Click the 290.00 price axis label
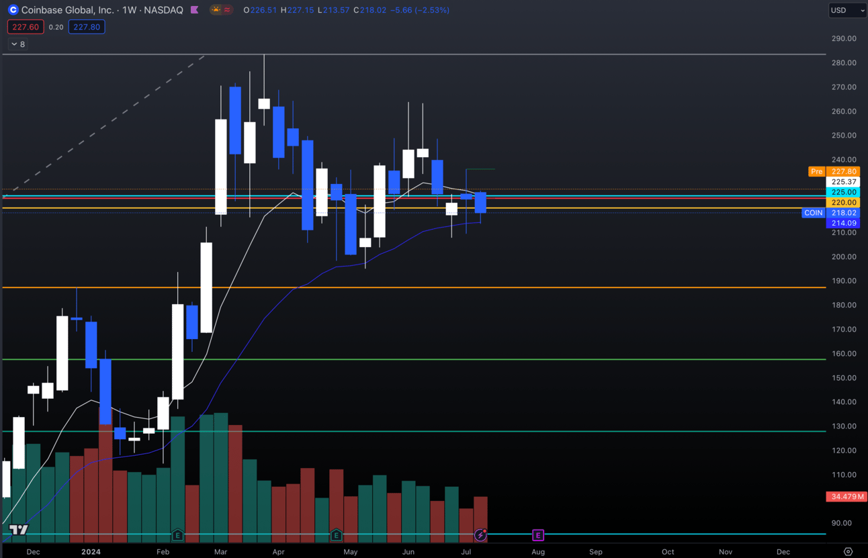This screenshot has width=868, height=558. 844,38
